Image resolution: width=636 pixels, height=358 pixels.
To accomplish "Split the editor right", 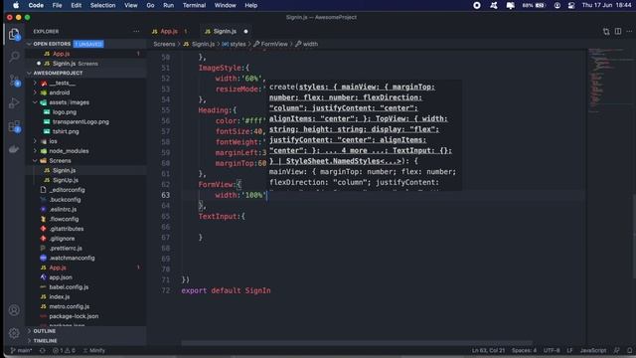I will point(618,31).
